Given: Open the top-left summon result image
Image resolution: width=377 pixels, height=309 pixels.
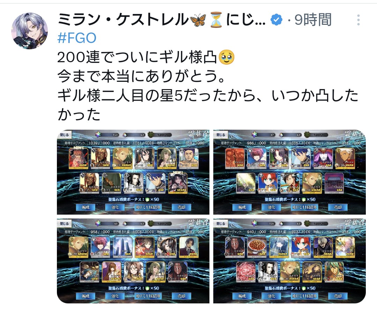Looking at the screenshot, I should 133,172.
